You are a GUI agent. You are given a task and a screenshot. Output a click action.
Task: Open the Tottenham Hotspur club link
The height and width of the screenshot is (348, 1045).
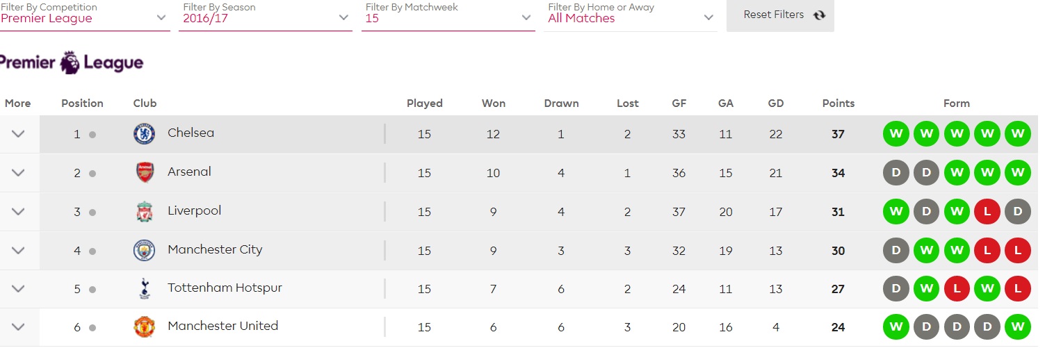click(x=225, y=288)
